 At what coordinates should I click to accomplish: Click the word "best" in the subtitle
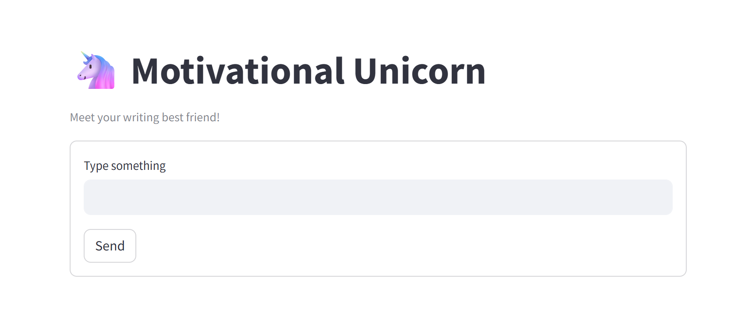pyautogui.click(x=173, y=117)
